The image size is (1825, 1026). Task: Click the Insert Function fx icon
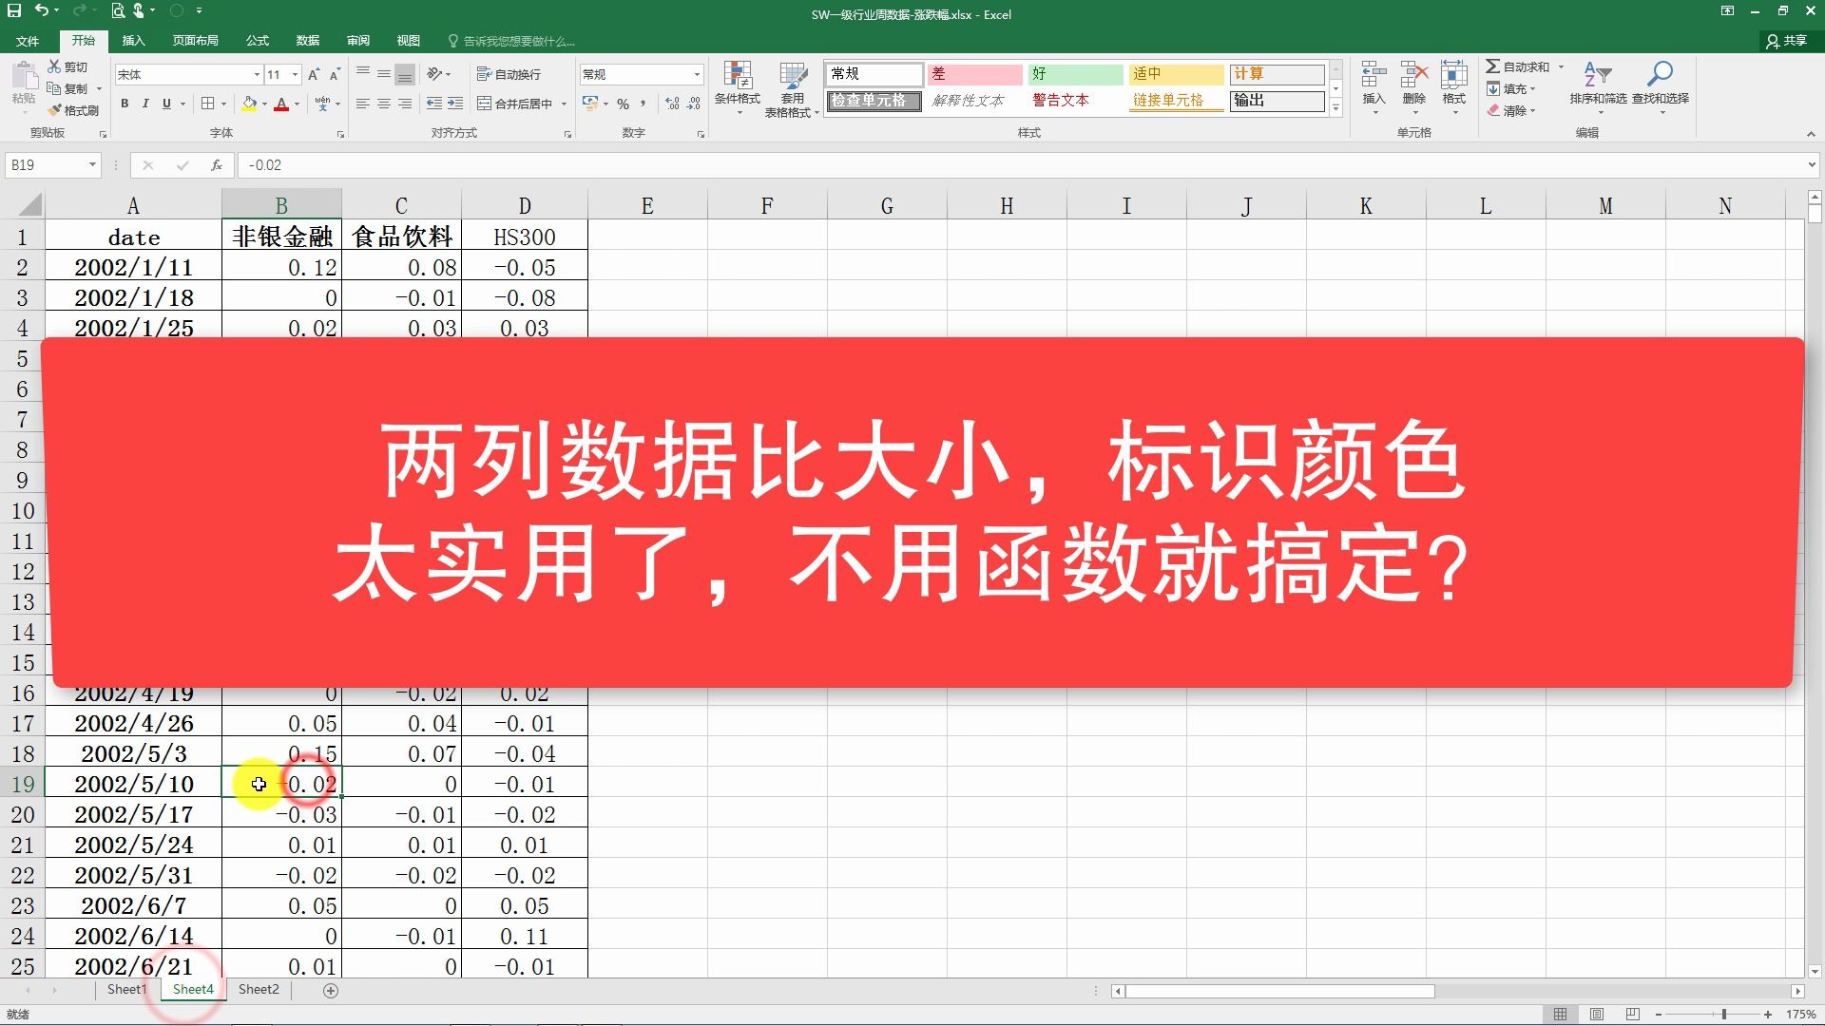pos(217,165)
